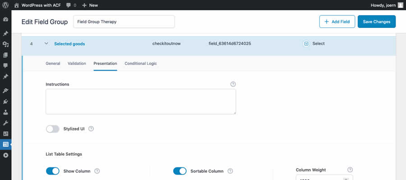Open the Howdy, joern account menu
Image resolution: width=406 pixels, height=180 pixels.
click(387, 5)
